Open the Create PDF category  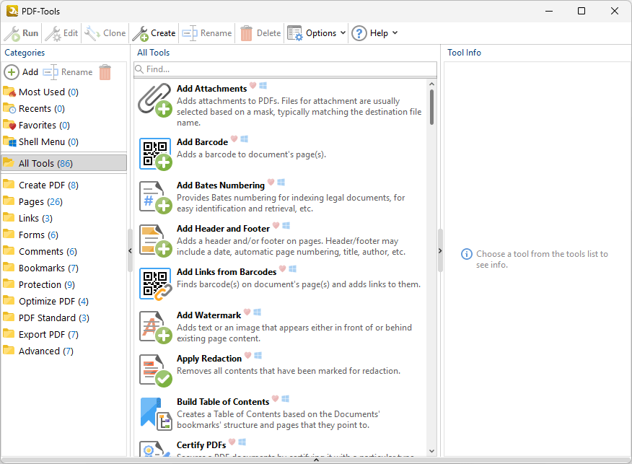tap(63, 185)
